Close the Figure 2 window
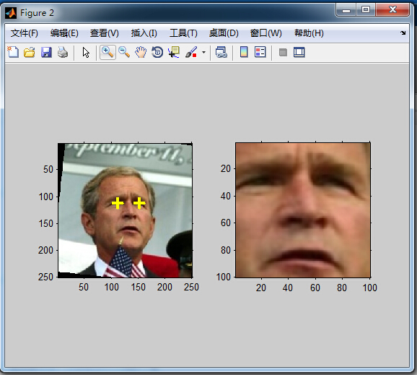The width and height of the screenshot is (417, 375). tap(392, 10)
